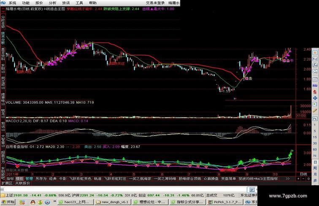
Task: Open the 系统 menu
Action: (x=12, y=3)
